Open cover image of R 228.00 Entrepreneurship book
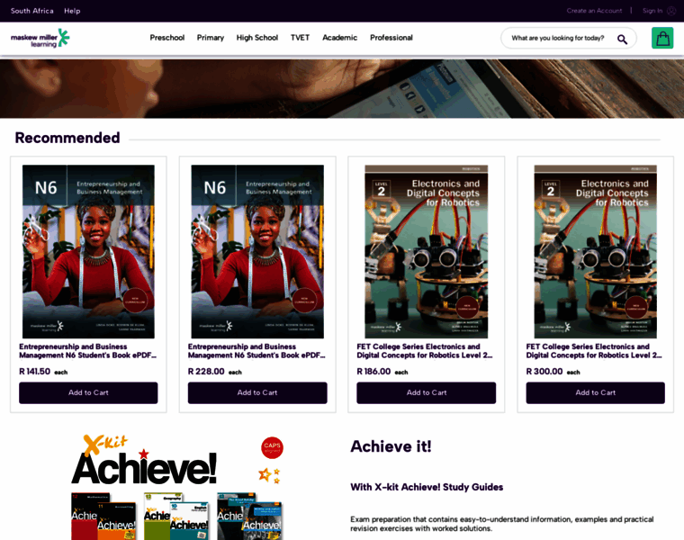Image resolution: width=684 pixels, height=540 pixels. (257, 252)
